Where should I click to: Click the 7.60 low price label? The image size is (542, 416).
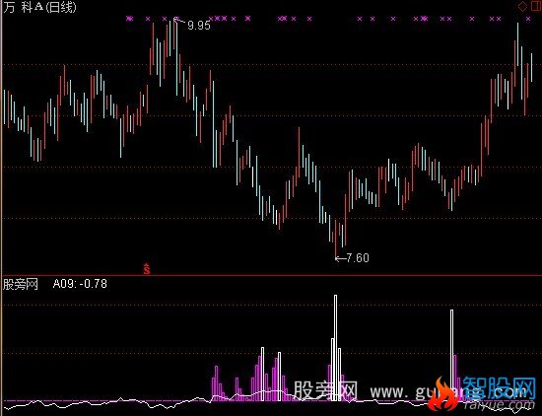pyautogui.click(x=358, y=258)
